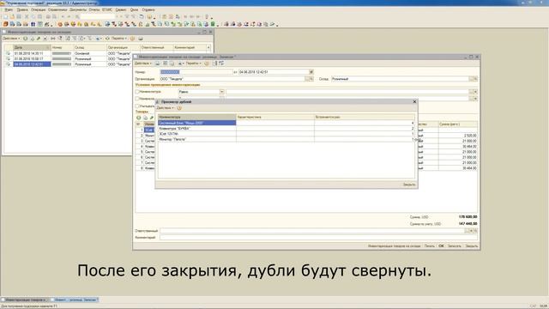The width and height of the screenshot is (549, 309).
Task: Click Ответственный input field
Action: pos(312,231)
